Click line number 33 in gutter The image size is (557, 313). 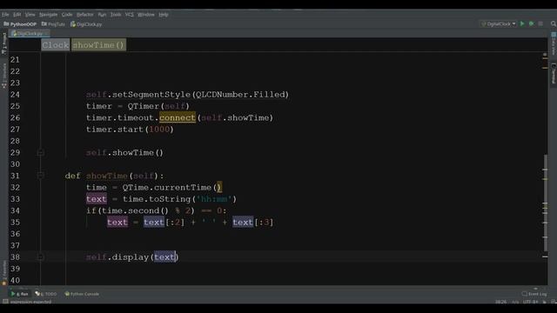coord(15,199)
